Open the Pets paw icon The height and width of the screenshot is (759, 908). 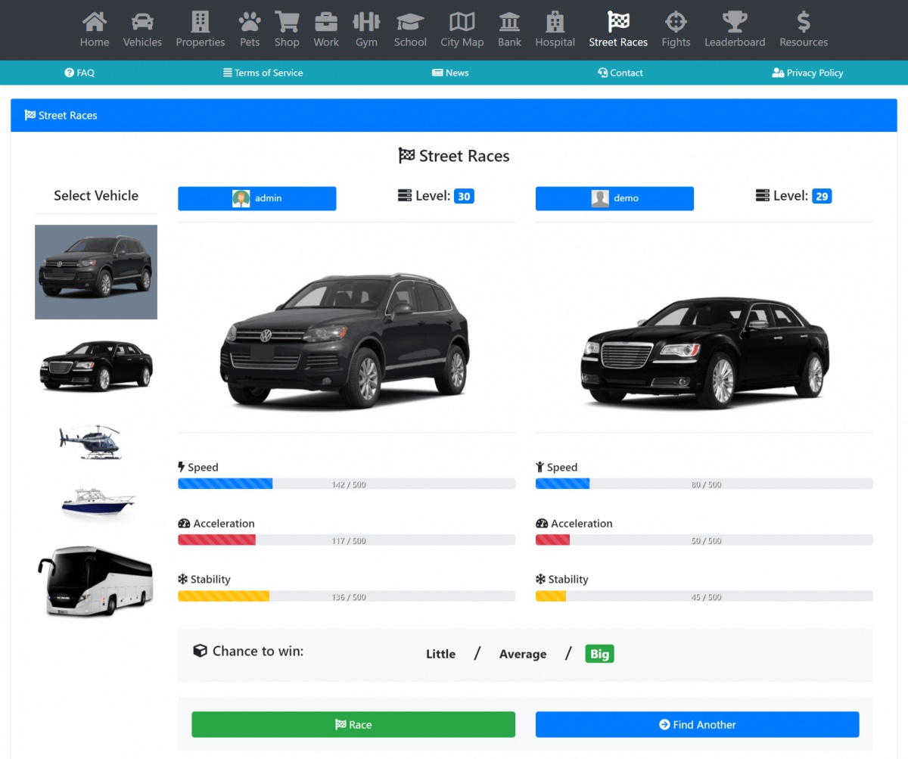coord(250,22)
